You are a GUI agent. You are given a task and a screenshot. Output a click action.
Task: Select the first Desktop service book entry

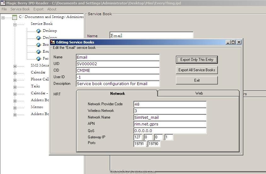click(50, 31)
